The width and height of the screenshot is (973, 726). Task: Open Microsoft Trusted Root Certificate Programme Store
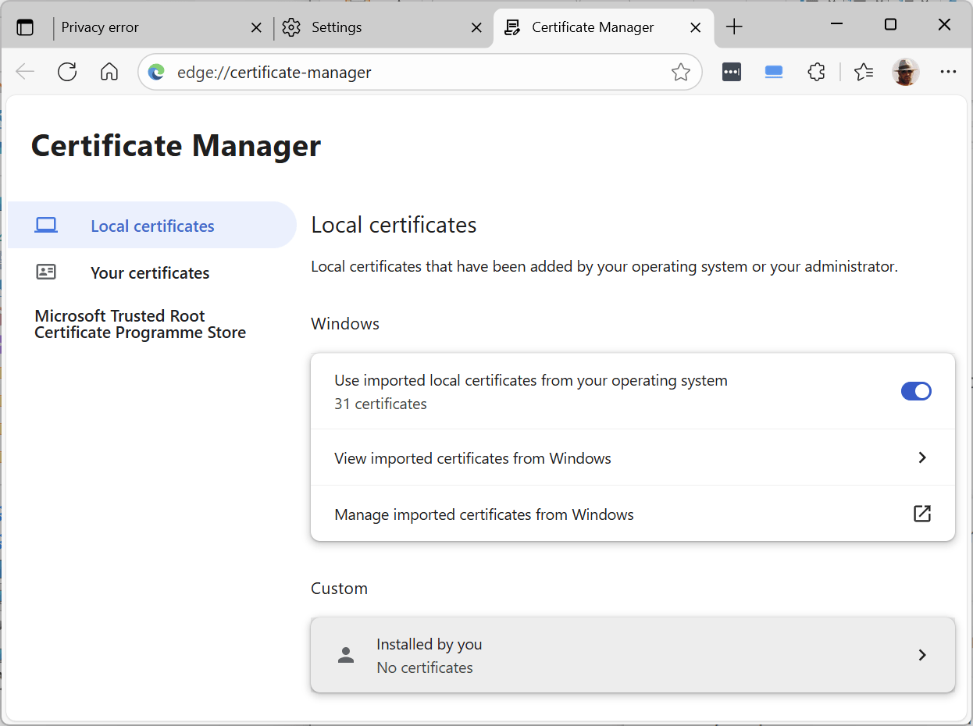(141, 324)
